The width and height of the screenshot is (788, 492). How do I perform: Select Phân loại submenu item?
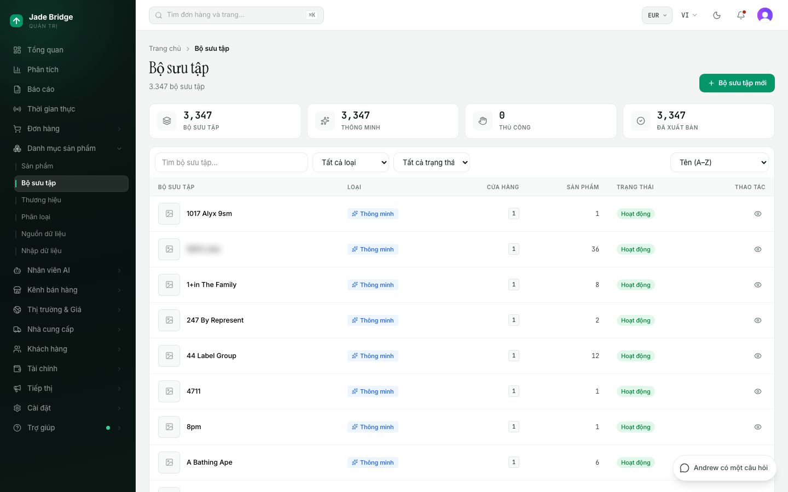(72, 217)
